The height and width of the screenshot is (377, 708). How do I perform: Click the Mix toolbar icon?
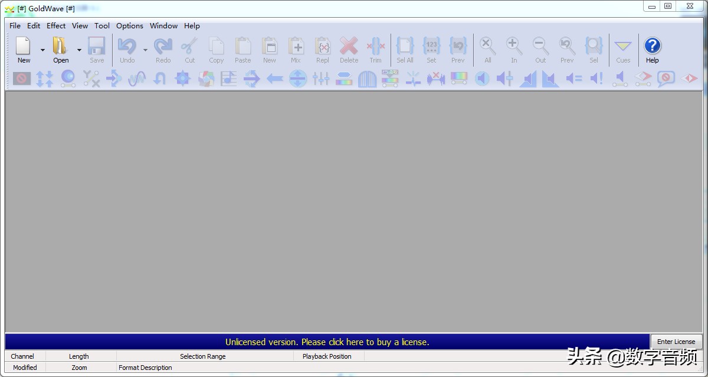click(x=296, y=50)
